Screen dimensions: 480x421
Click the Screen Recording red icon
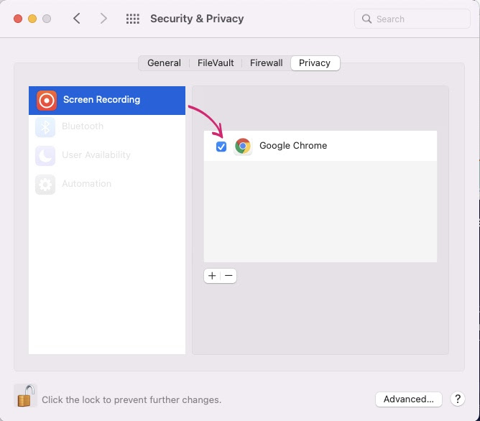47,101
